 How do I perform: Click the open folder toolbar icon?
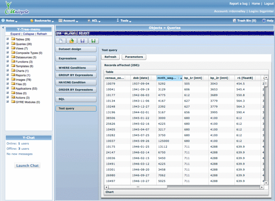tap(71, 41)
